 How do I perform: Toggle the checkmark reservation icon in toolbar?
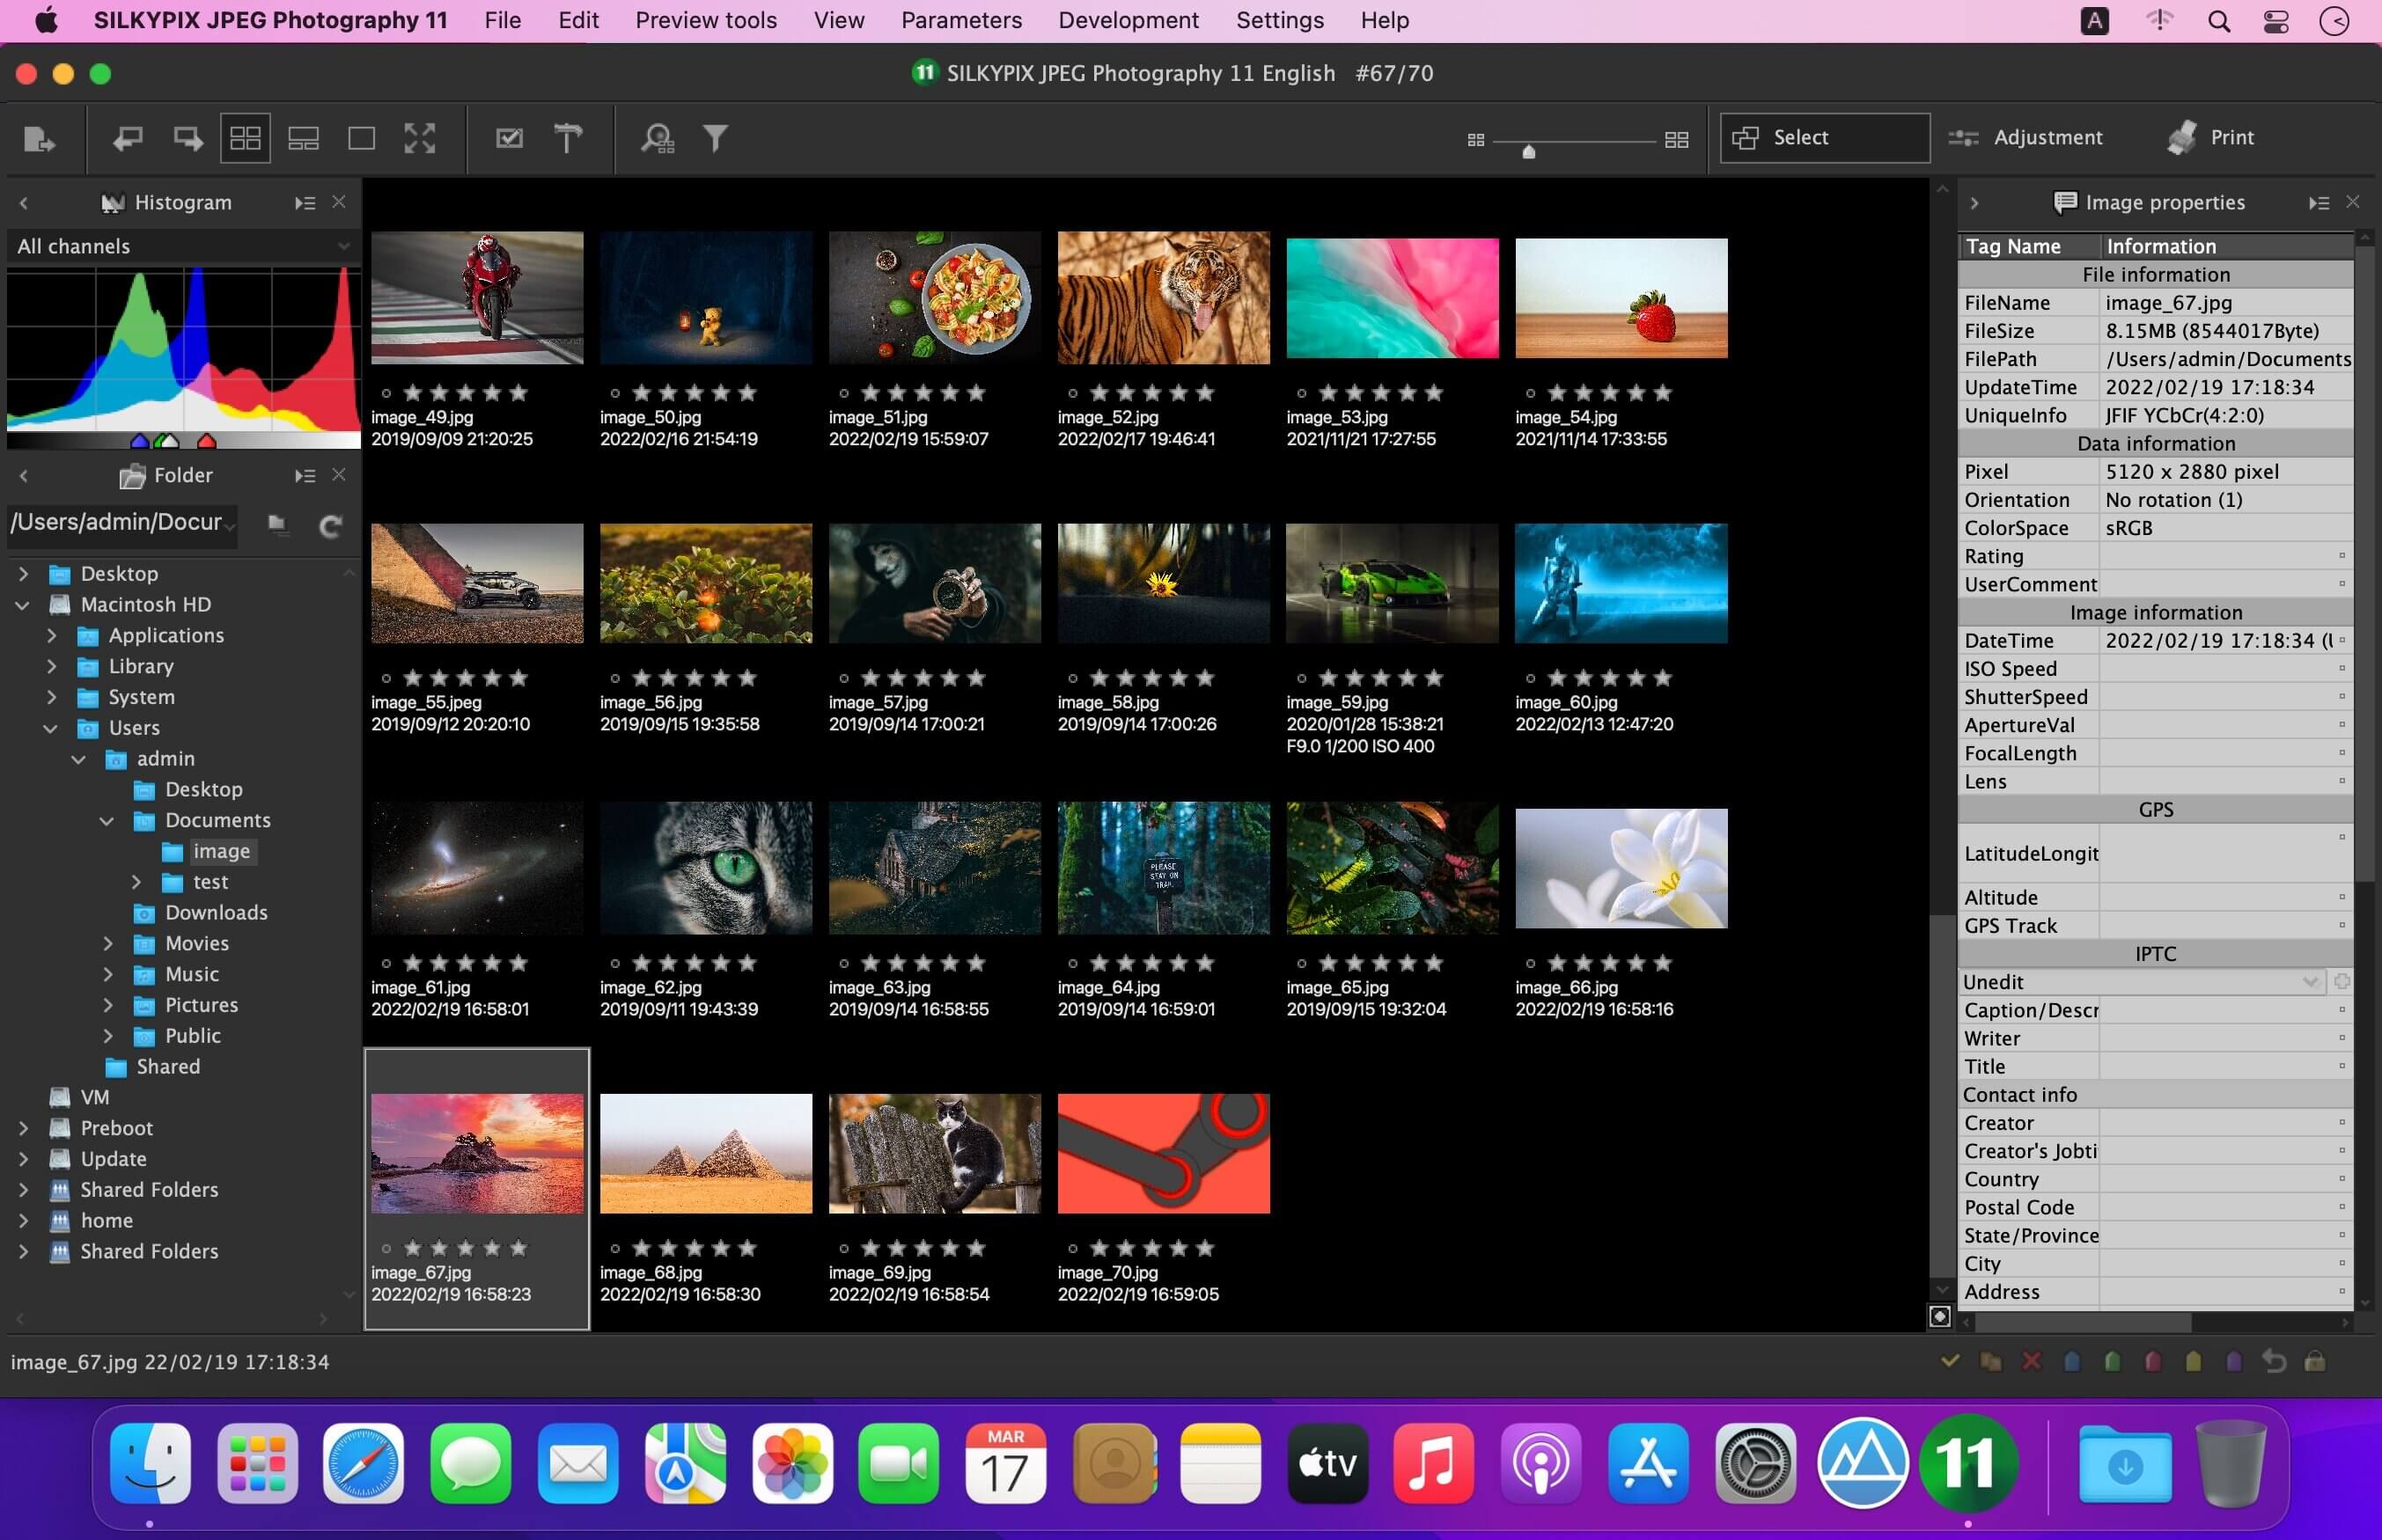[509, 138]
